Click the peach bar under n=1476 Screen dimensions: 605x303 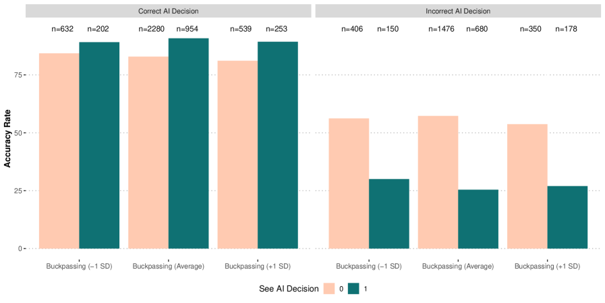438,182
